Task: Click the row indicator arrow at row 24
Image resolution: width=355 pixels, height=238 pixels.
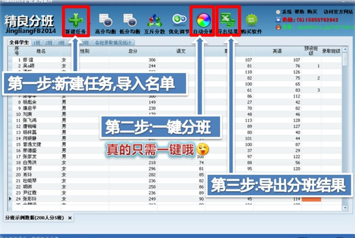Action: coord(10,199)
